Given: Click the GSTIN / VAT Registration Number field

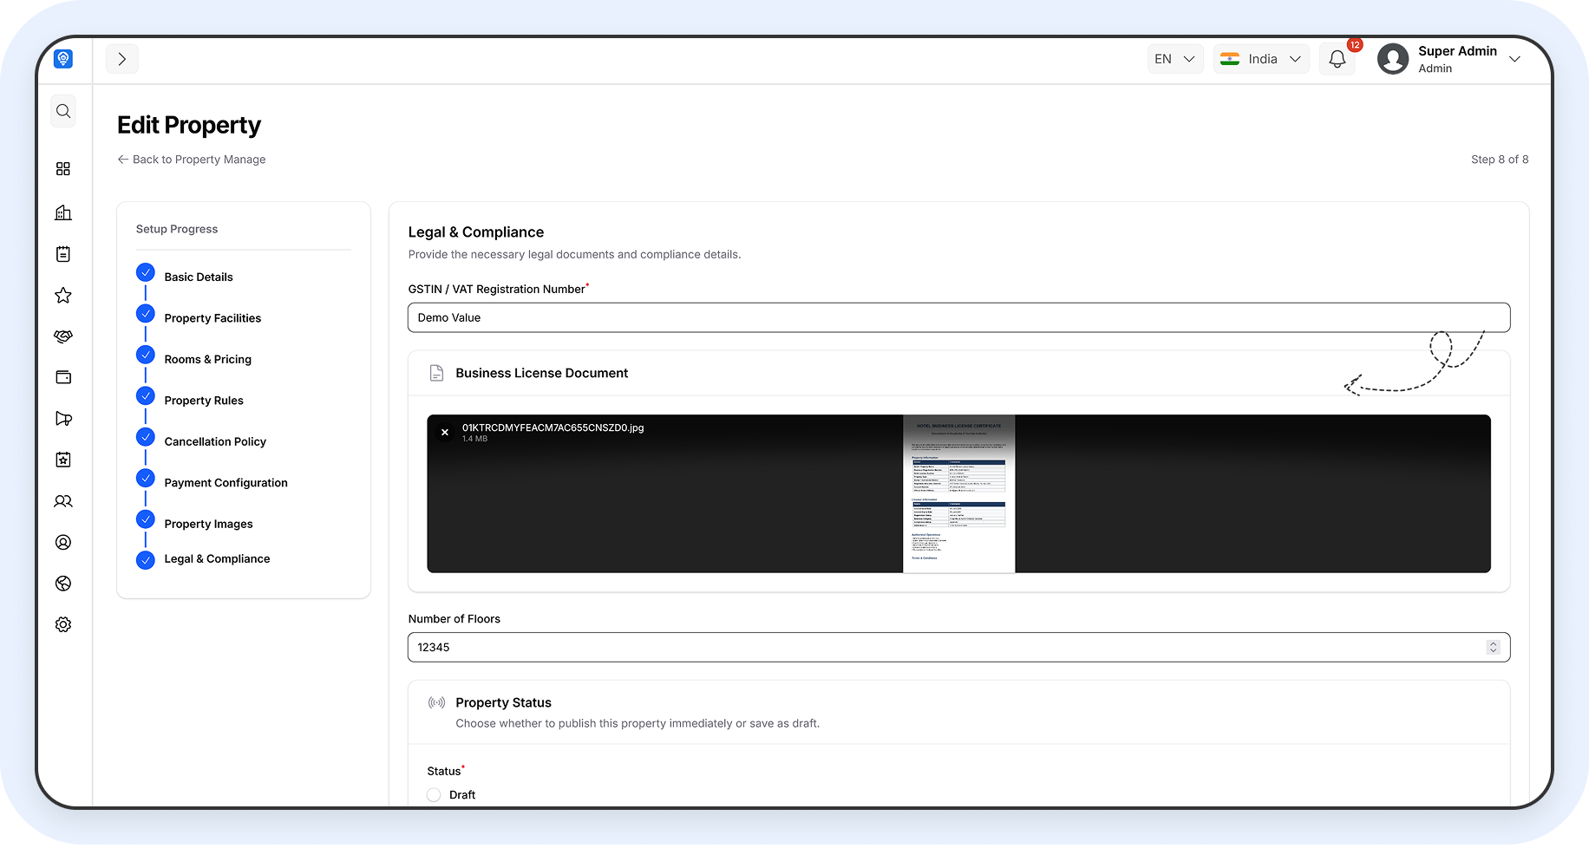Looking at the screenshot, I should pyautogui.click(x=958, y=317).
